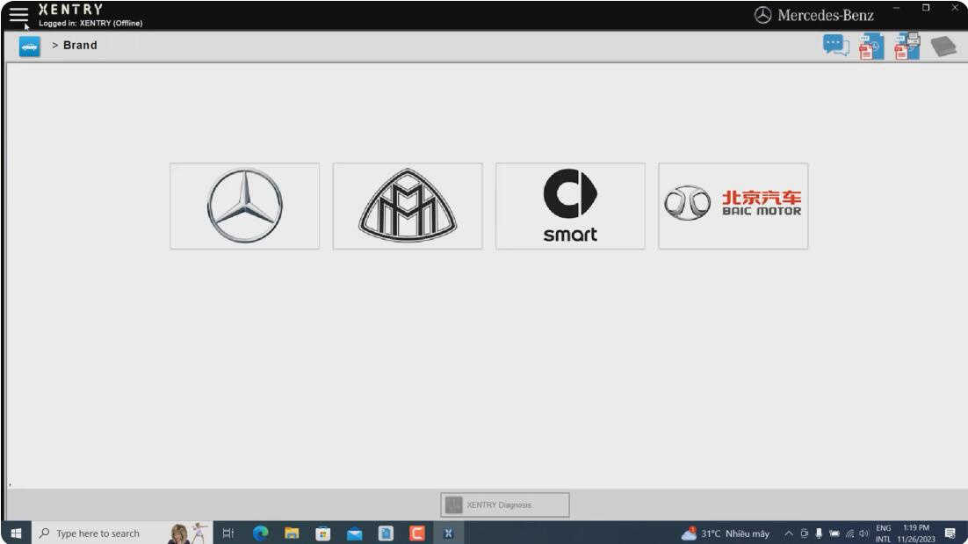Image resolution: width=968 pixels, height=544 pixels.
Task: Open the weather widget showing 31°C
Action: click(x=726, y=533)
